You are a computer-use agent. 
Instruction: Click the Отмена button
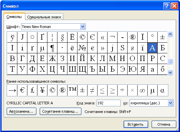tap(164, 124)
